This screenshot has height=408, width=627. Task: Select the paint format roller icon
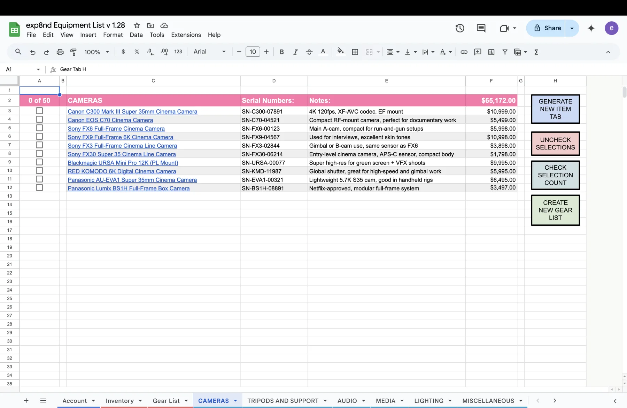pyautogui.click(x=73, y=52)
